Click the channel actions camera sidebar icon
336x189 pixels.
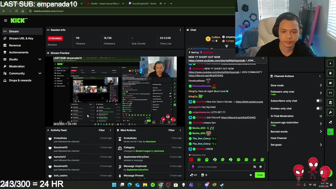click(x=330, y=103)
